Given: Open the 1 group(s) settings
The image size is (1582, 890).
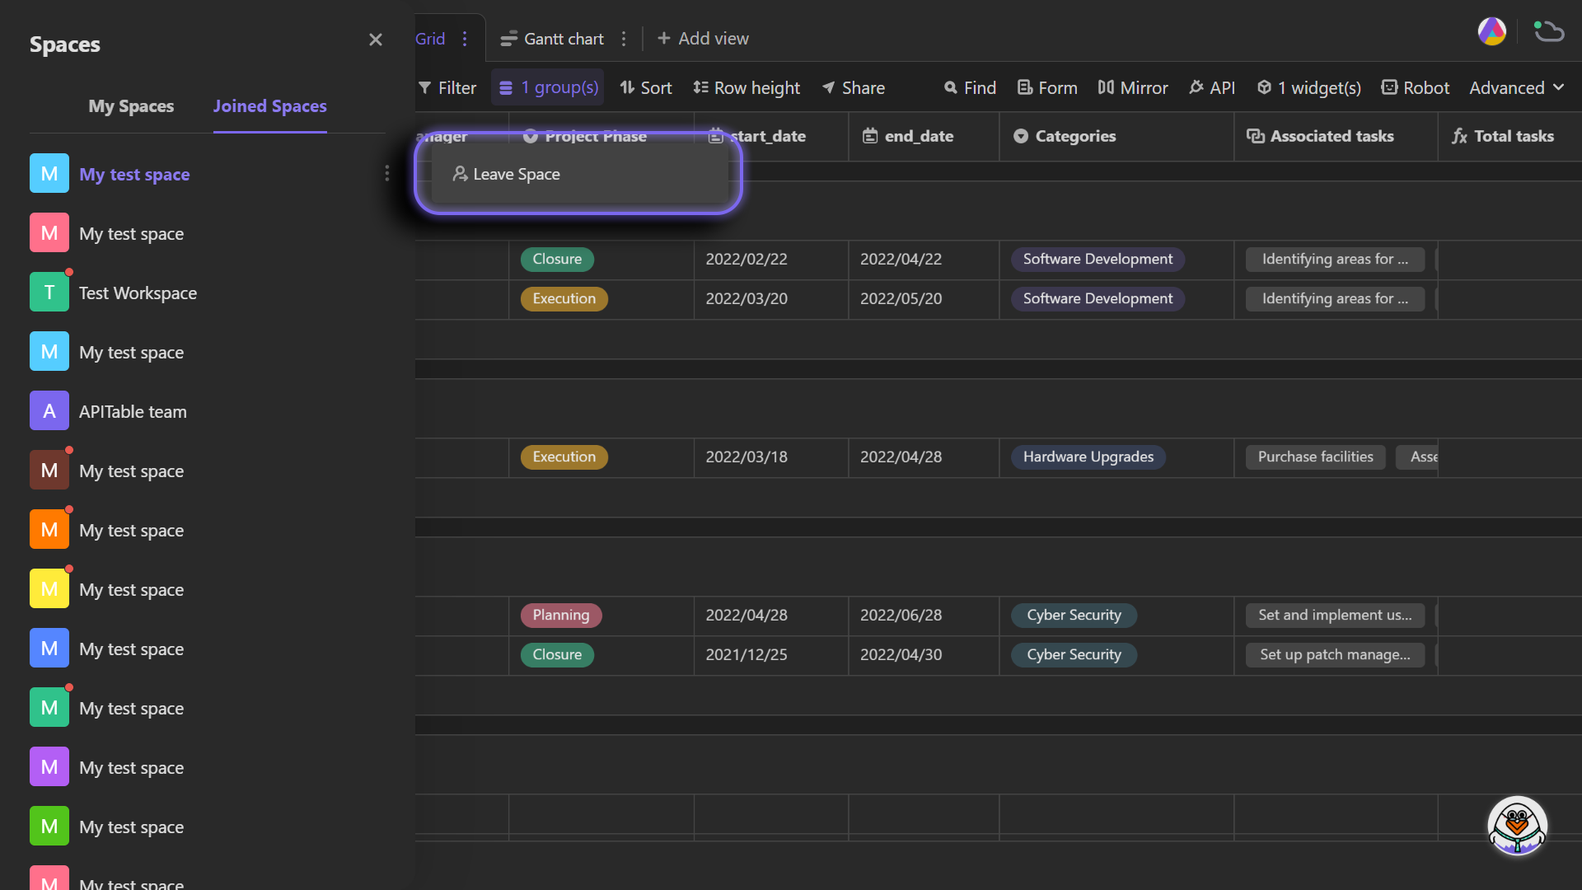Looking at the screenshot, I should click(x=547, y=87).
